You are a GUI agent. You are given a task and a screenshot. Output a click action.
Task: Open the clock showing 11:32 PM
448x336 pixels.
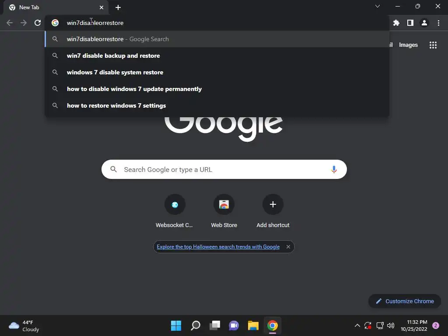click(414, 325)
